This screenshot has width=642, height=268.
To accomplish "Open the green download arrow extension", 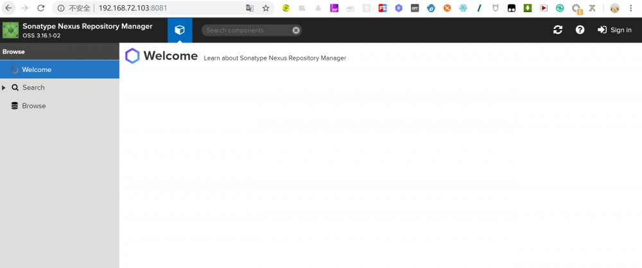I will tap(527, 8).
